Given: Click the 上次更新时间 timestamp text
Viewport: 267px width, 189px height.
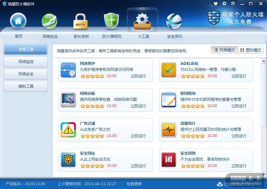Looking at the screenshot, I should 87,184.
